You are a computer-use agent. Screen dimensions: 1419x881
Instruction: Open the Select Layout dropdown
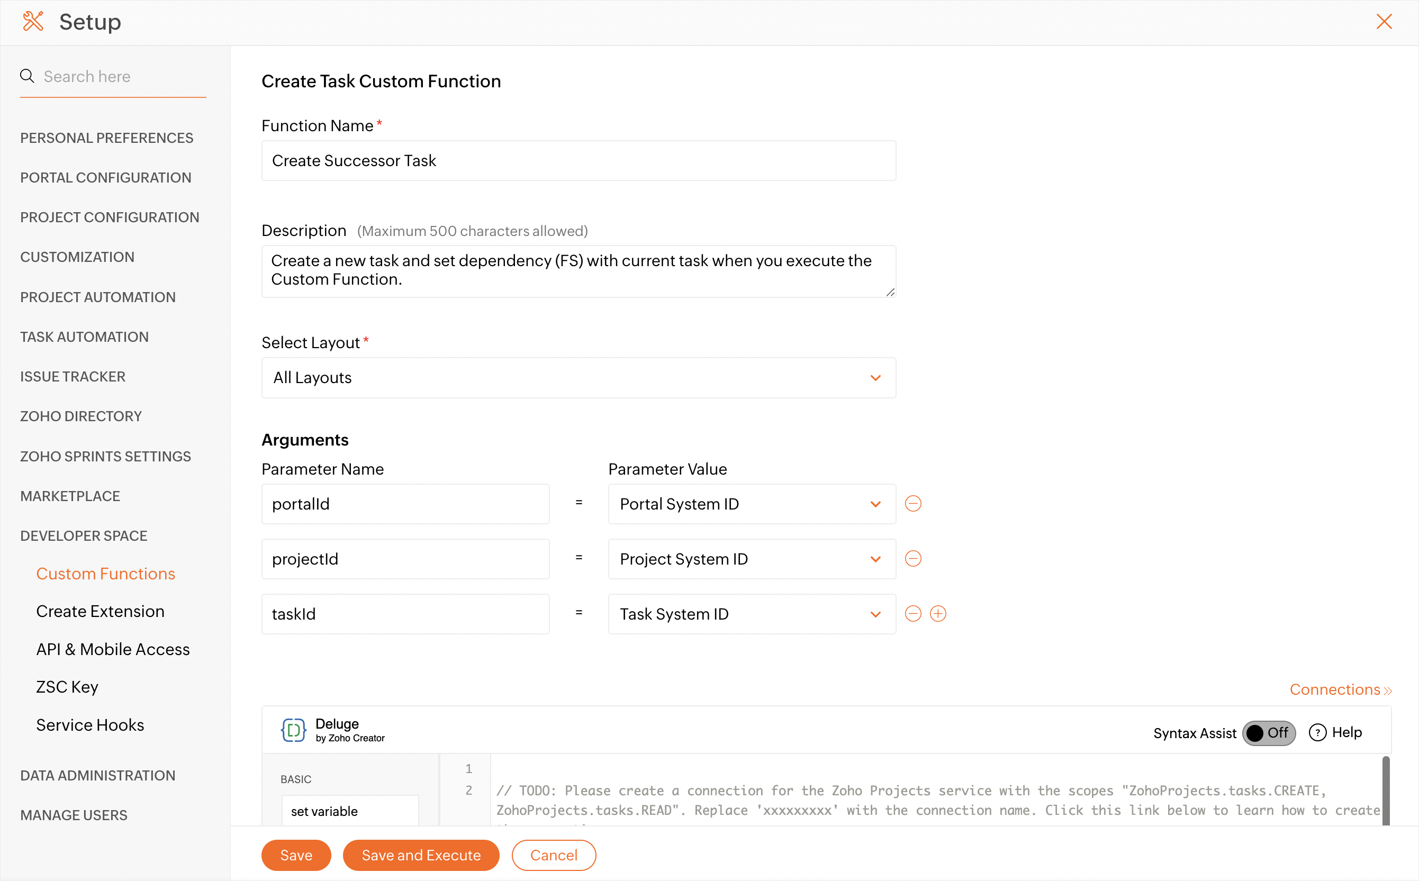pos(578,378)
